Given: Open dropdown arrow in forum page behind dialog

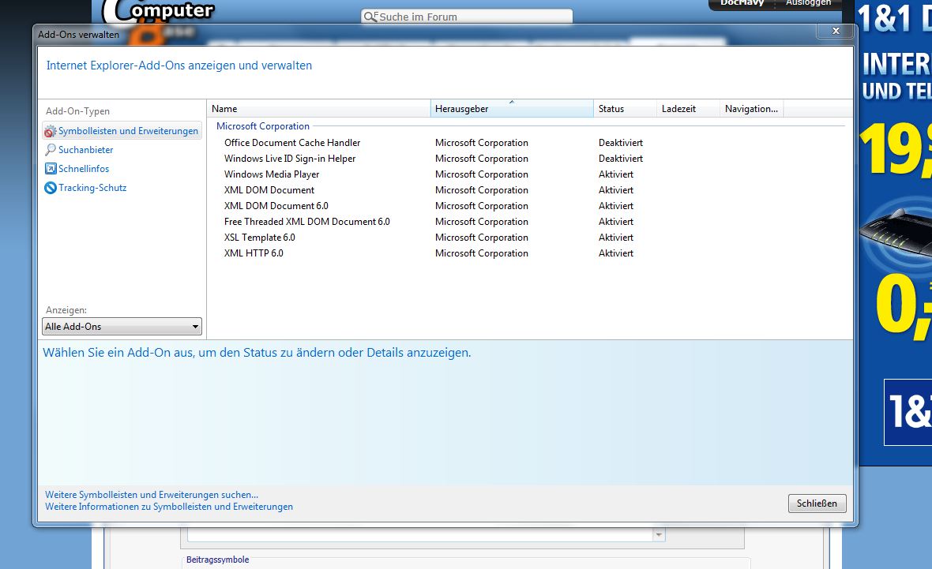Looking at the screenshot, I should pyautogui.click(x=659, y=535).
